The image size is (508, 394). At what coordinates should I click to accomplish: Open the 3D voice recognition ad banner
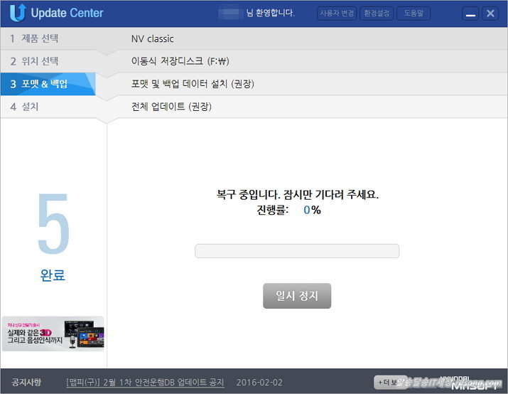(53, 334)
